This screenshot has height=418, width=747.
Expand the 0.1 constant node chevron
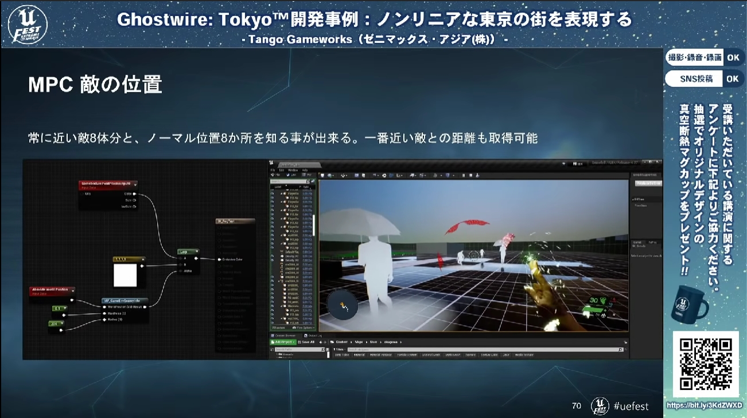(64, 309)
